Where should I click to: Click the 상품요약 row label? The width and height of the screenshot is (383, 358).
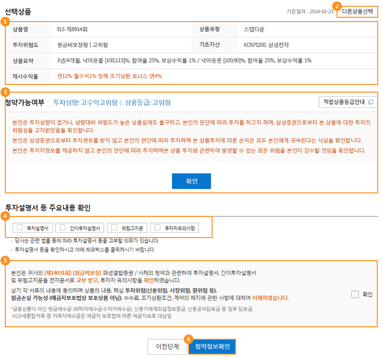click(x=23, y=61)
